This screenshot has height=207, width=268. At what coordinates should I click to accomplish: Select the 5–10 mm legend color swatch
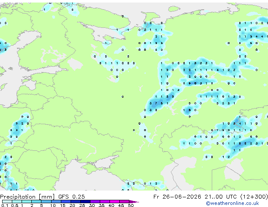tap(46, 202)
